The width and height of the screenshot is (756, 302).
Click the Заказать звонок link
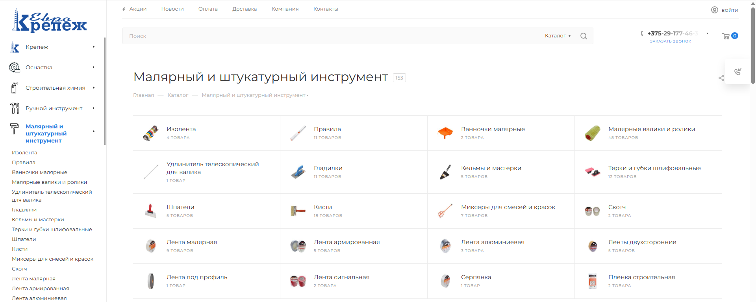tap(671, 41)
